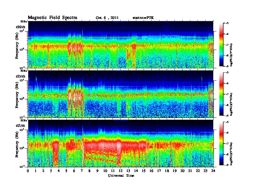Click the "13" hour tick label
The height and width of the screenshot is (196, 254).
coord(128,171)
